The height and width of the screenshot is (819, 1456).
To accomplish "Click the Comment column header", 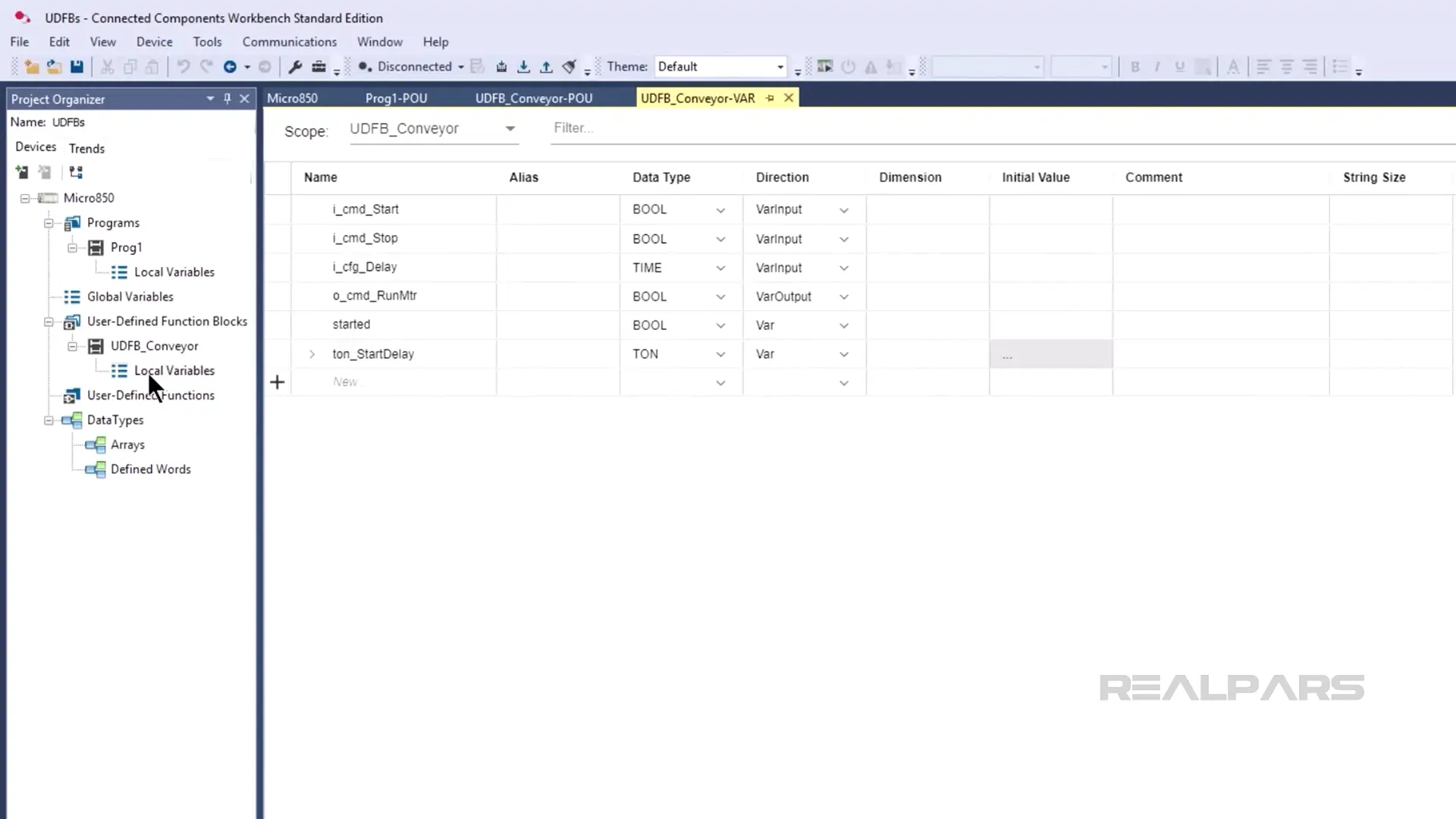I will pyautogui.click(x=1153, y=177).
